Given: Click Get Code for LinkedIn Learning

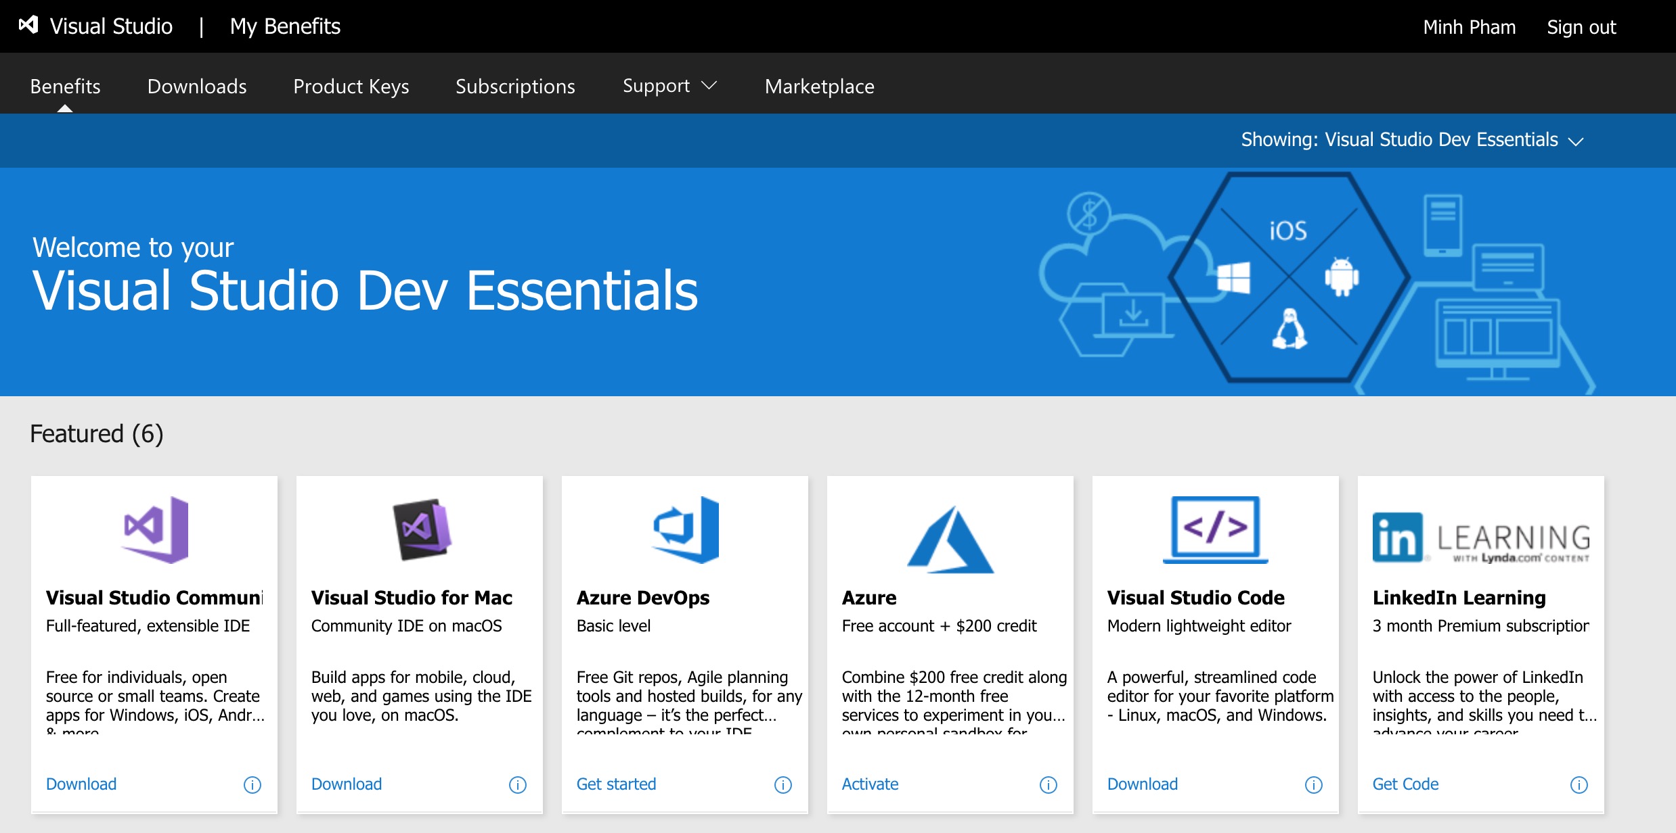Looking at the screenshot, I should [1405, 784].
